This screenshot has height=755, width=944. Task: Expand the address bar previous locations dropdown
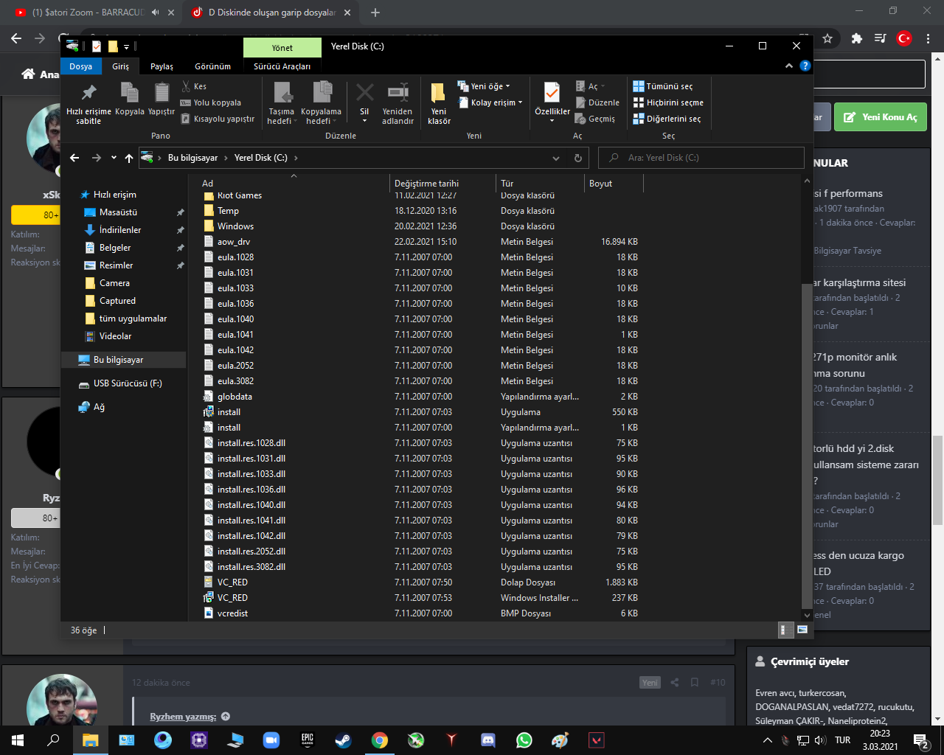click(556, 158)
